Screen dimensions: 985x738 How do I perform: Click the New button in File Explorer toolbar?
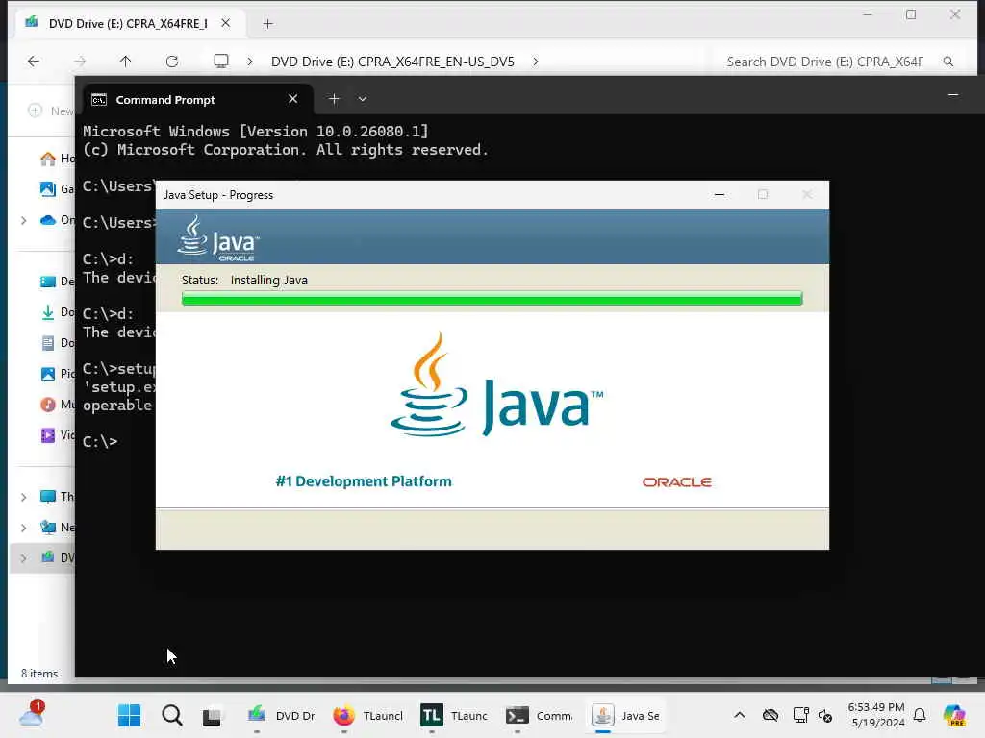pyautogui.click(x=51, y=111)
